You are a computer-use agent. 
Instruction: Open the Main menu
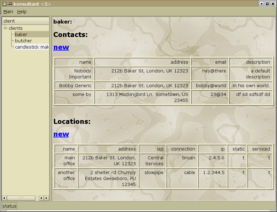point(8,12)
